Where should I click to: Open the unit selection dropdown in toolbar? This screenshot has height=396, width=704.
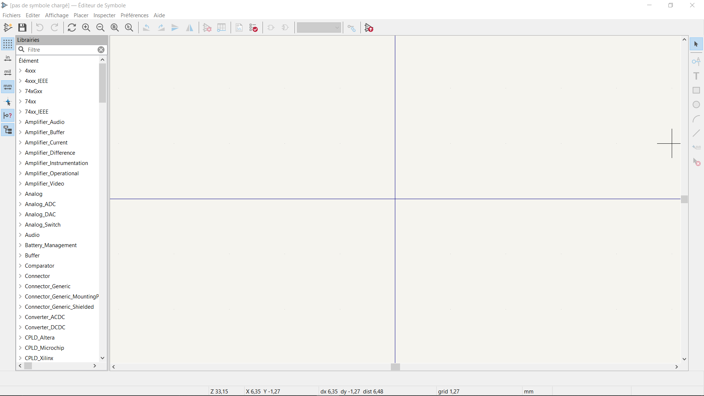[x=319, y=27]
